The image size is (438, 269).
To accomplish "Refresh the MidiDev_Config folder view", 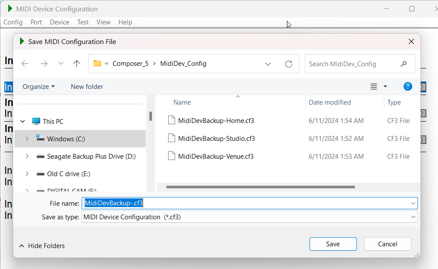I will (x=288, y=64).
